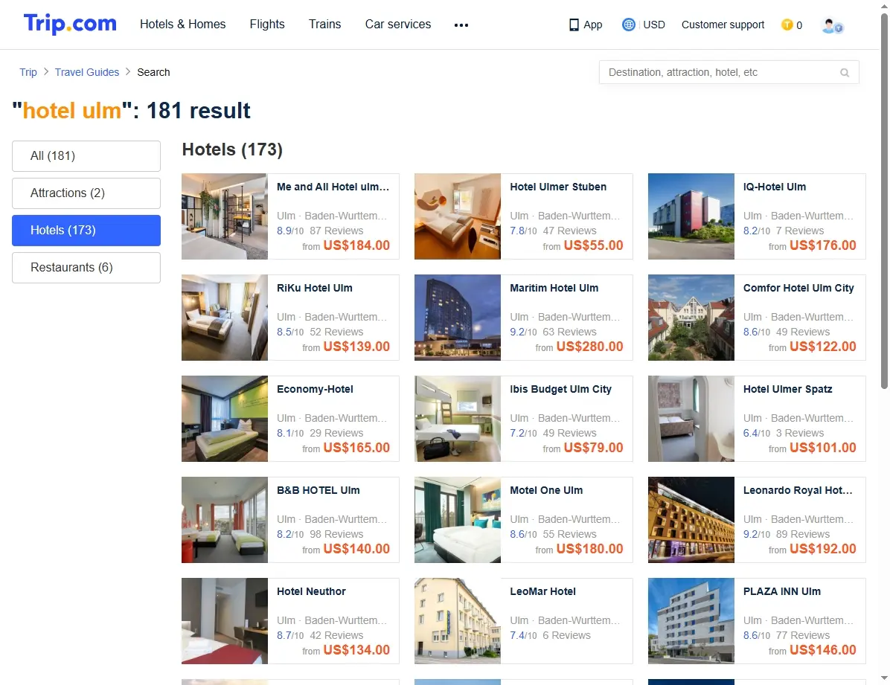Click the Hotel Ulmer Stuben title
Screen dimensions: 890x685
click(558, 187)
